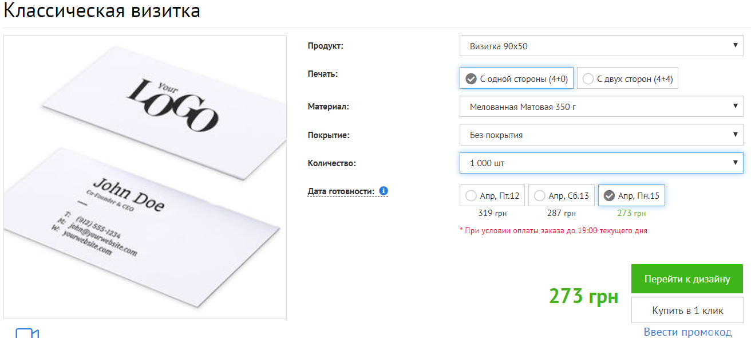Pick the Апр, Сб.13 readiness date
This screenshot has height=338, width=751.
[x=562, y=196]
